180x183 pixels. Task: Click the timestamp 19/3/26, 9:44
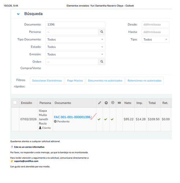point(11,5)
